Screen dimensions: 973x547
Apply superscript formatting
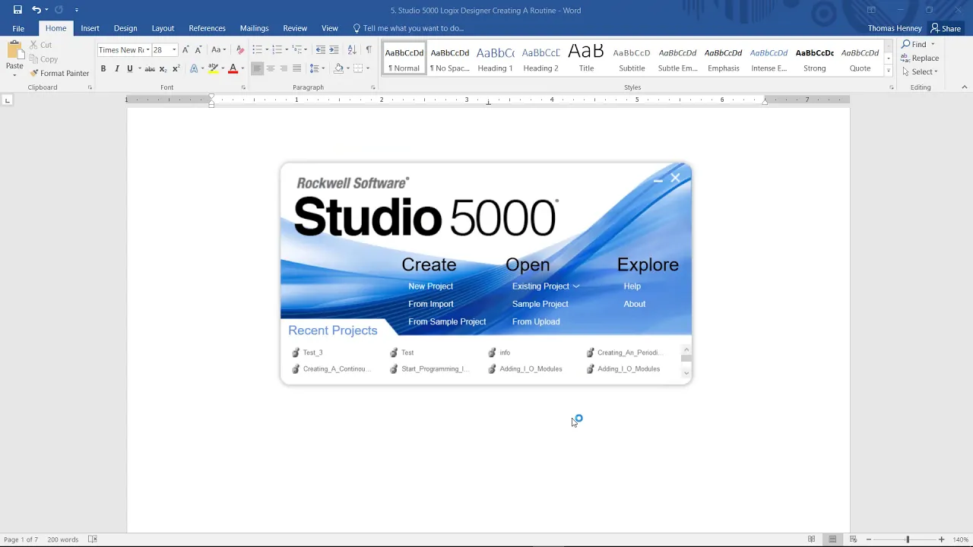pyautogui.click(x=176, y=69)
